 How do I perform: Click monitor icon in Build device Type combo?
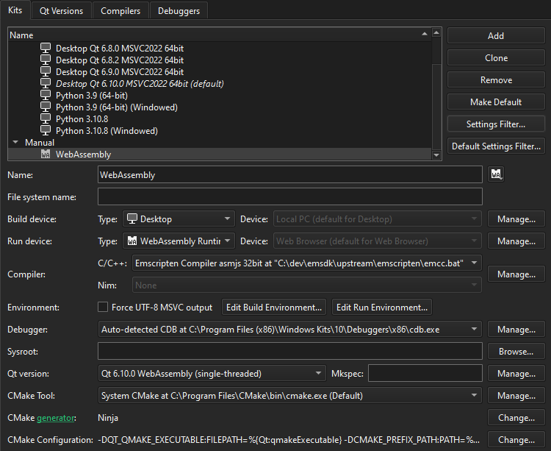click(132, 219)
